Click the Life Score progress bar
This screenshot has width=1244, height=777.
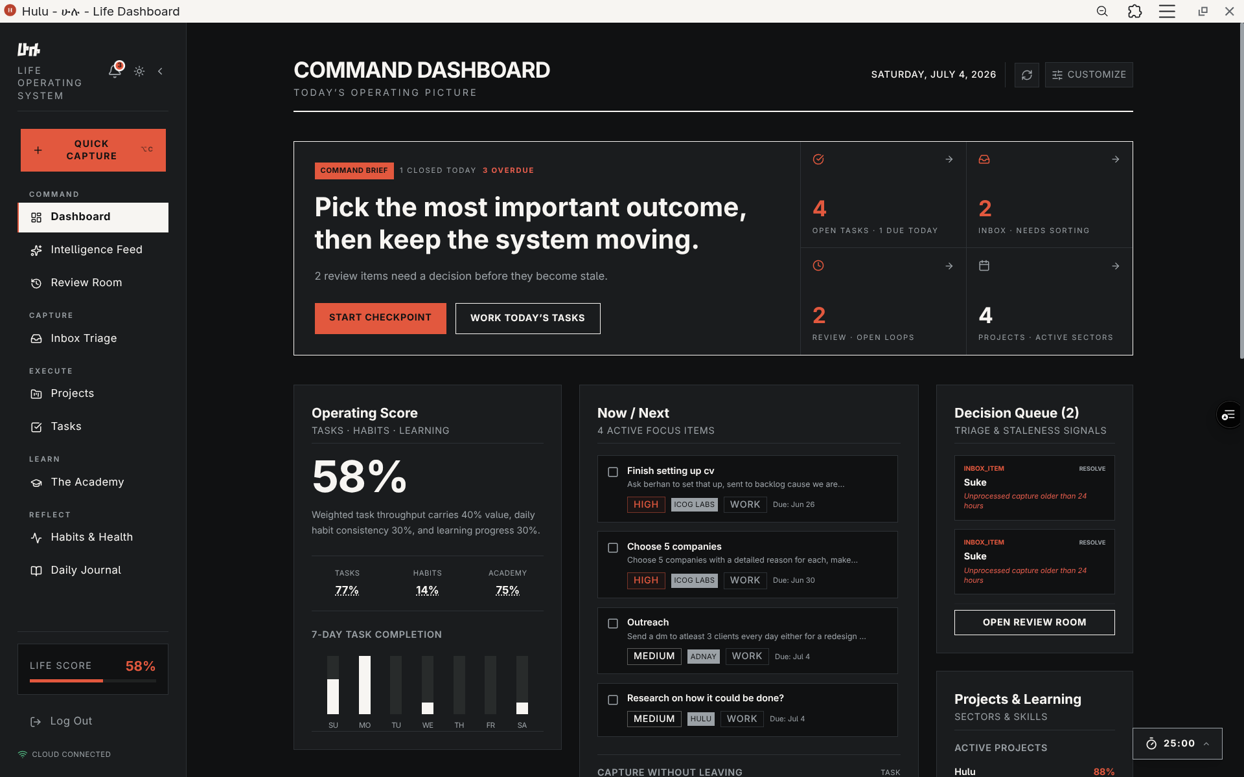[93, 681]
